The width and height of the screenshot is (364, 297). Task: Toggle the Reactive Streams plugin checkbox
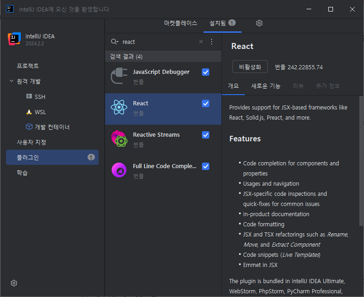coord(206,135)
